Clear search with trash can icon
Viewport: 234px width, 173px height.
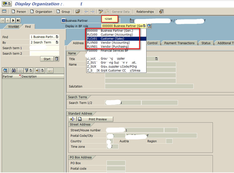(56, 59)
